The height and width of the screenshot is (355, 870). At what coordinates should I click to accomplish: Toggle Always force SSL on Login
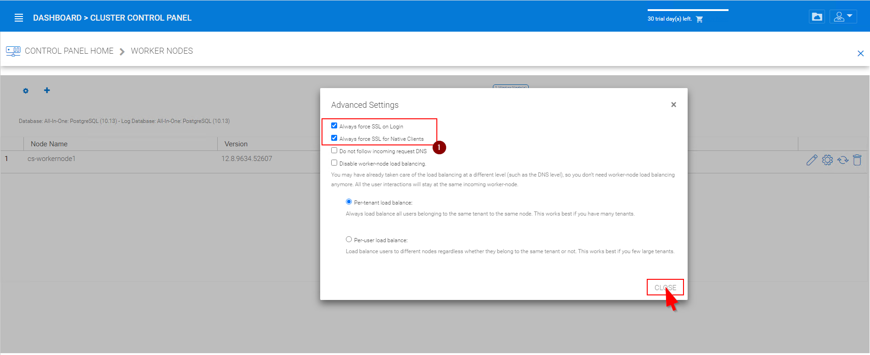[x=334, y=126]
